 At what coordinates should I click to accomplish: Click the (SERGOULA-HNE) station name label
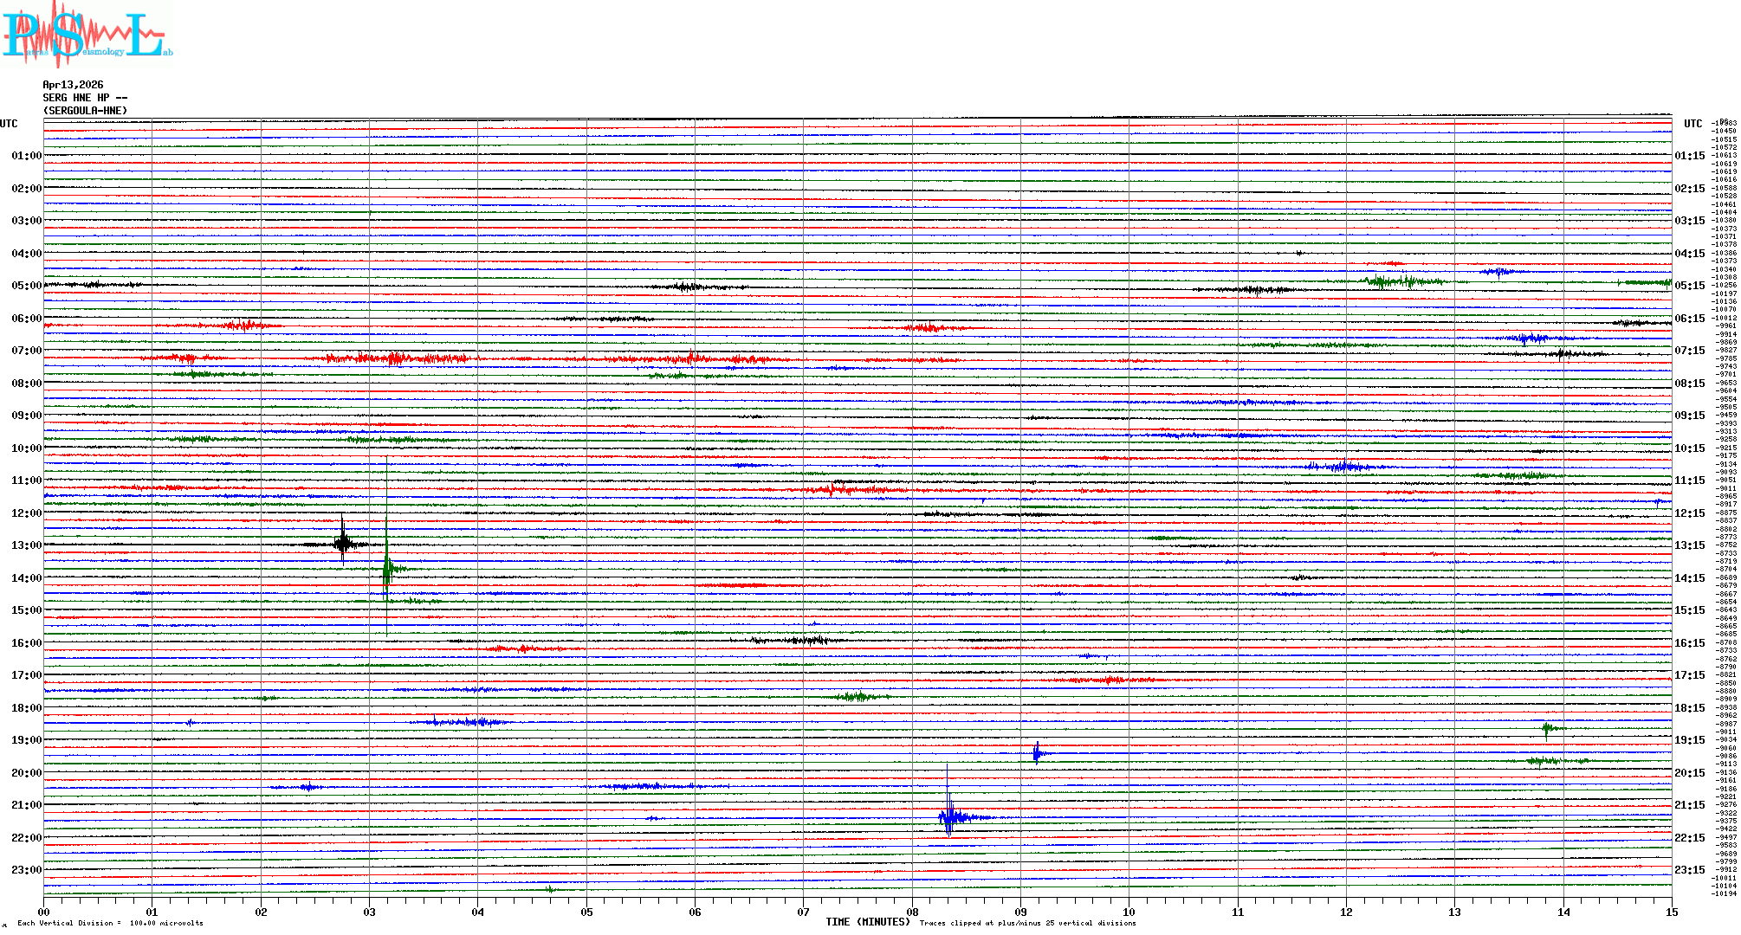click(x=85, y=111)
